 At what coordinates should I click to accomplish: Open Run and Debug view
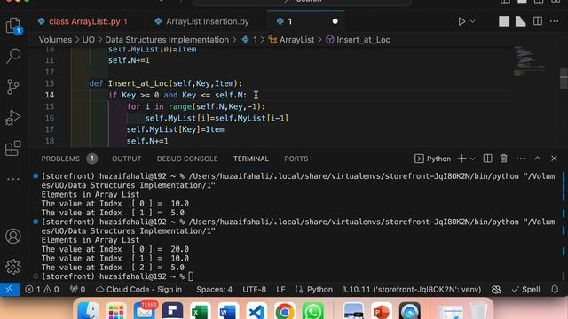(13, 118)
